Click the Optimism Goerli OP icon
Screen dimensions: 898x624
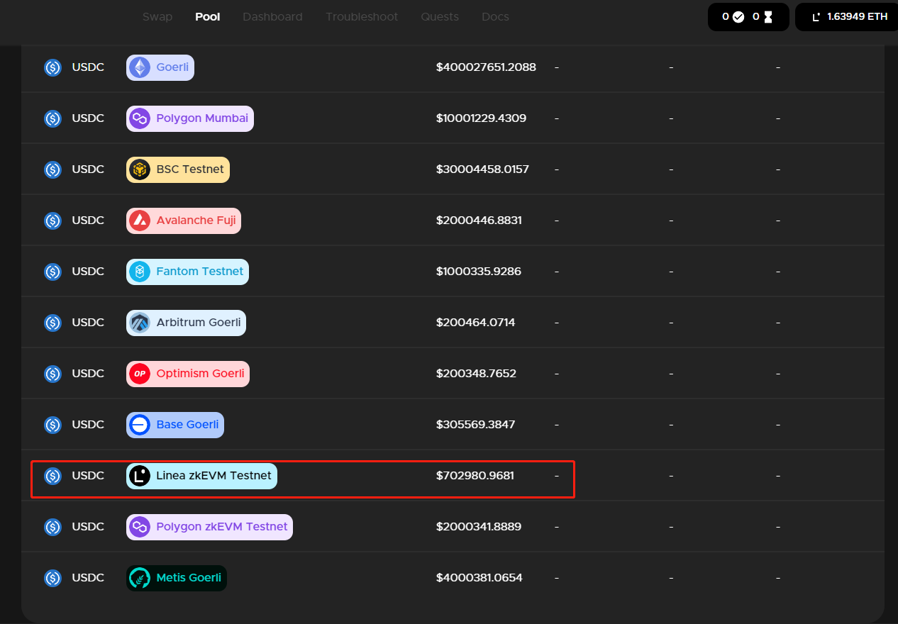click(x=140, y=374)
